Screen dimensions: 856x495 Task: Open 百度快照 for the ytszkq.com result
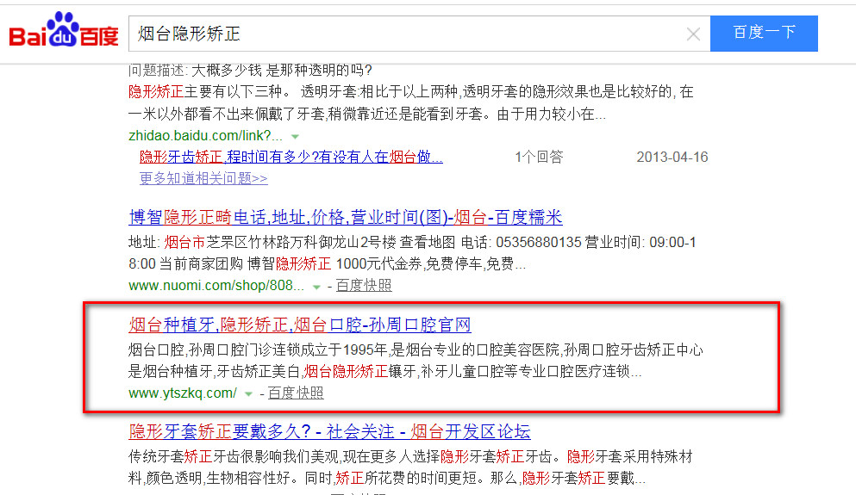(296, 393)
